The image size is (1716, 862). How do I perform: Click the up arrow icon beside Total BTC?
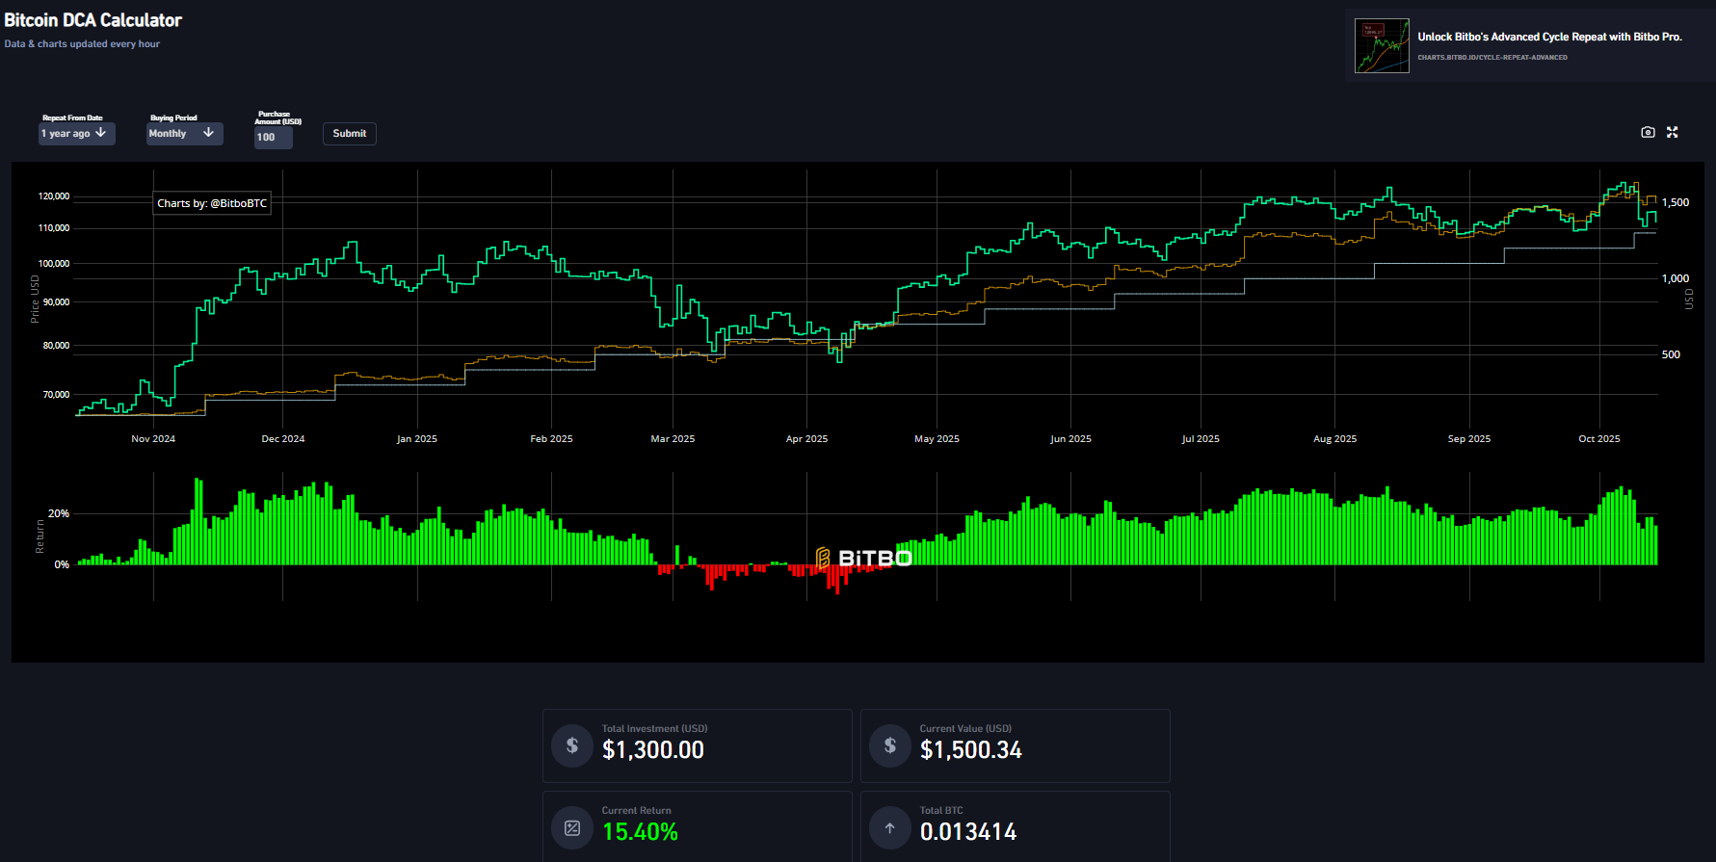point(889,828)
